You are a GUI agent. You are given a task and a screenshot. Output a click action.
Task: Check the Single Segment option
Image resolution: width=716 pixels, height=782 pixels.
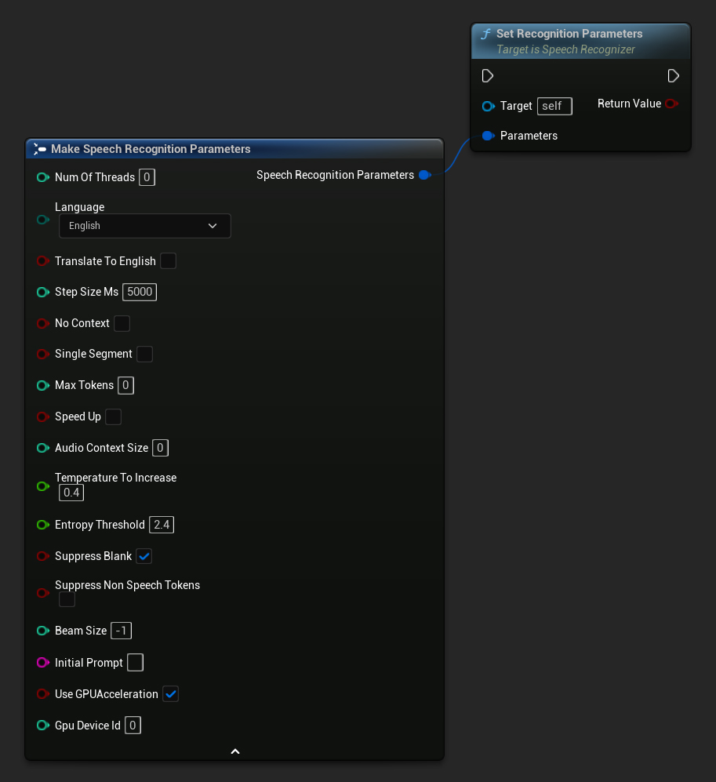(144, 354)
